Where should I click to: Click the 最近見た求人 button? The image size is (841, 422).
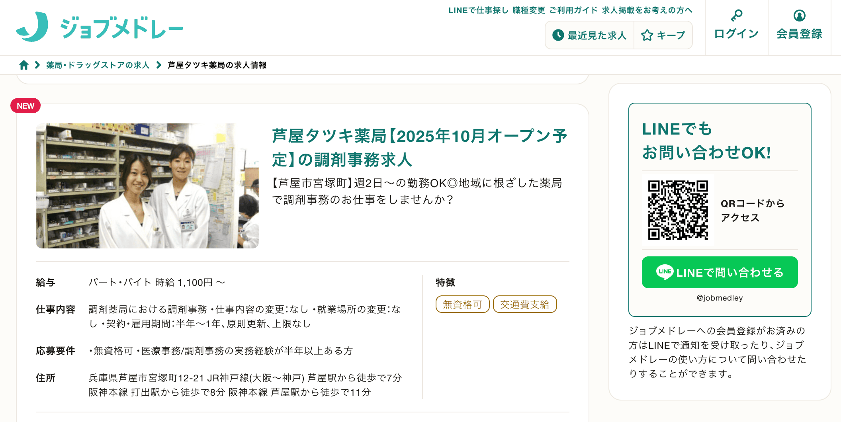590,35
